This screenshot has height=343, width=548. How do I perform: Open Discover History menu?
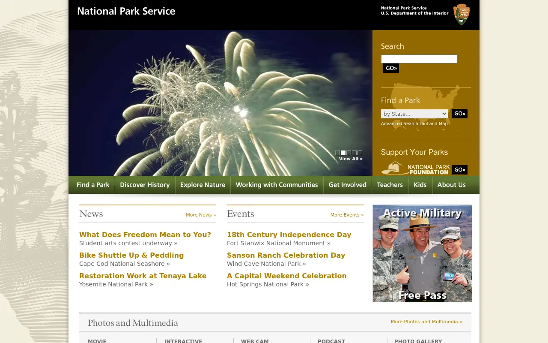145,185
